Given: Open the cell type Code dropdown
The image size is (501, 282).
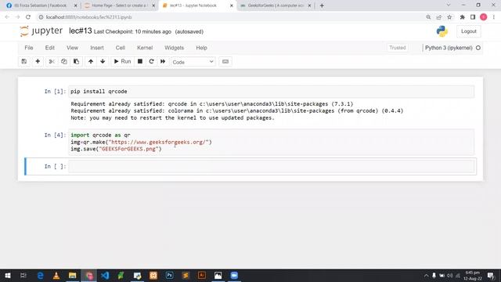Looking at the screenshot, I should click(x=193, y=62).
